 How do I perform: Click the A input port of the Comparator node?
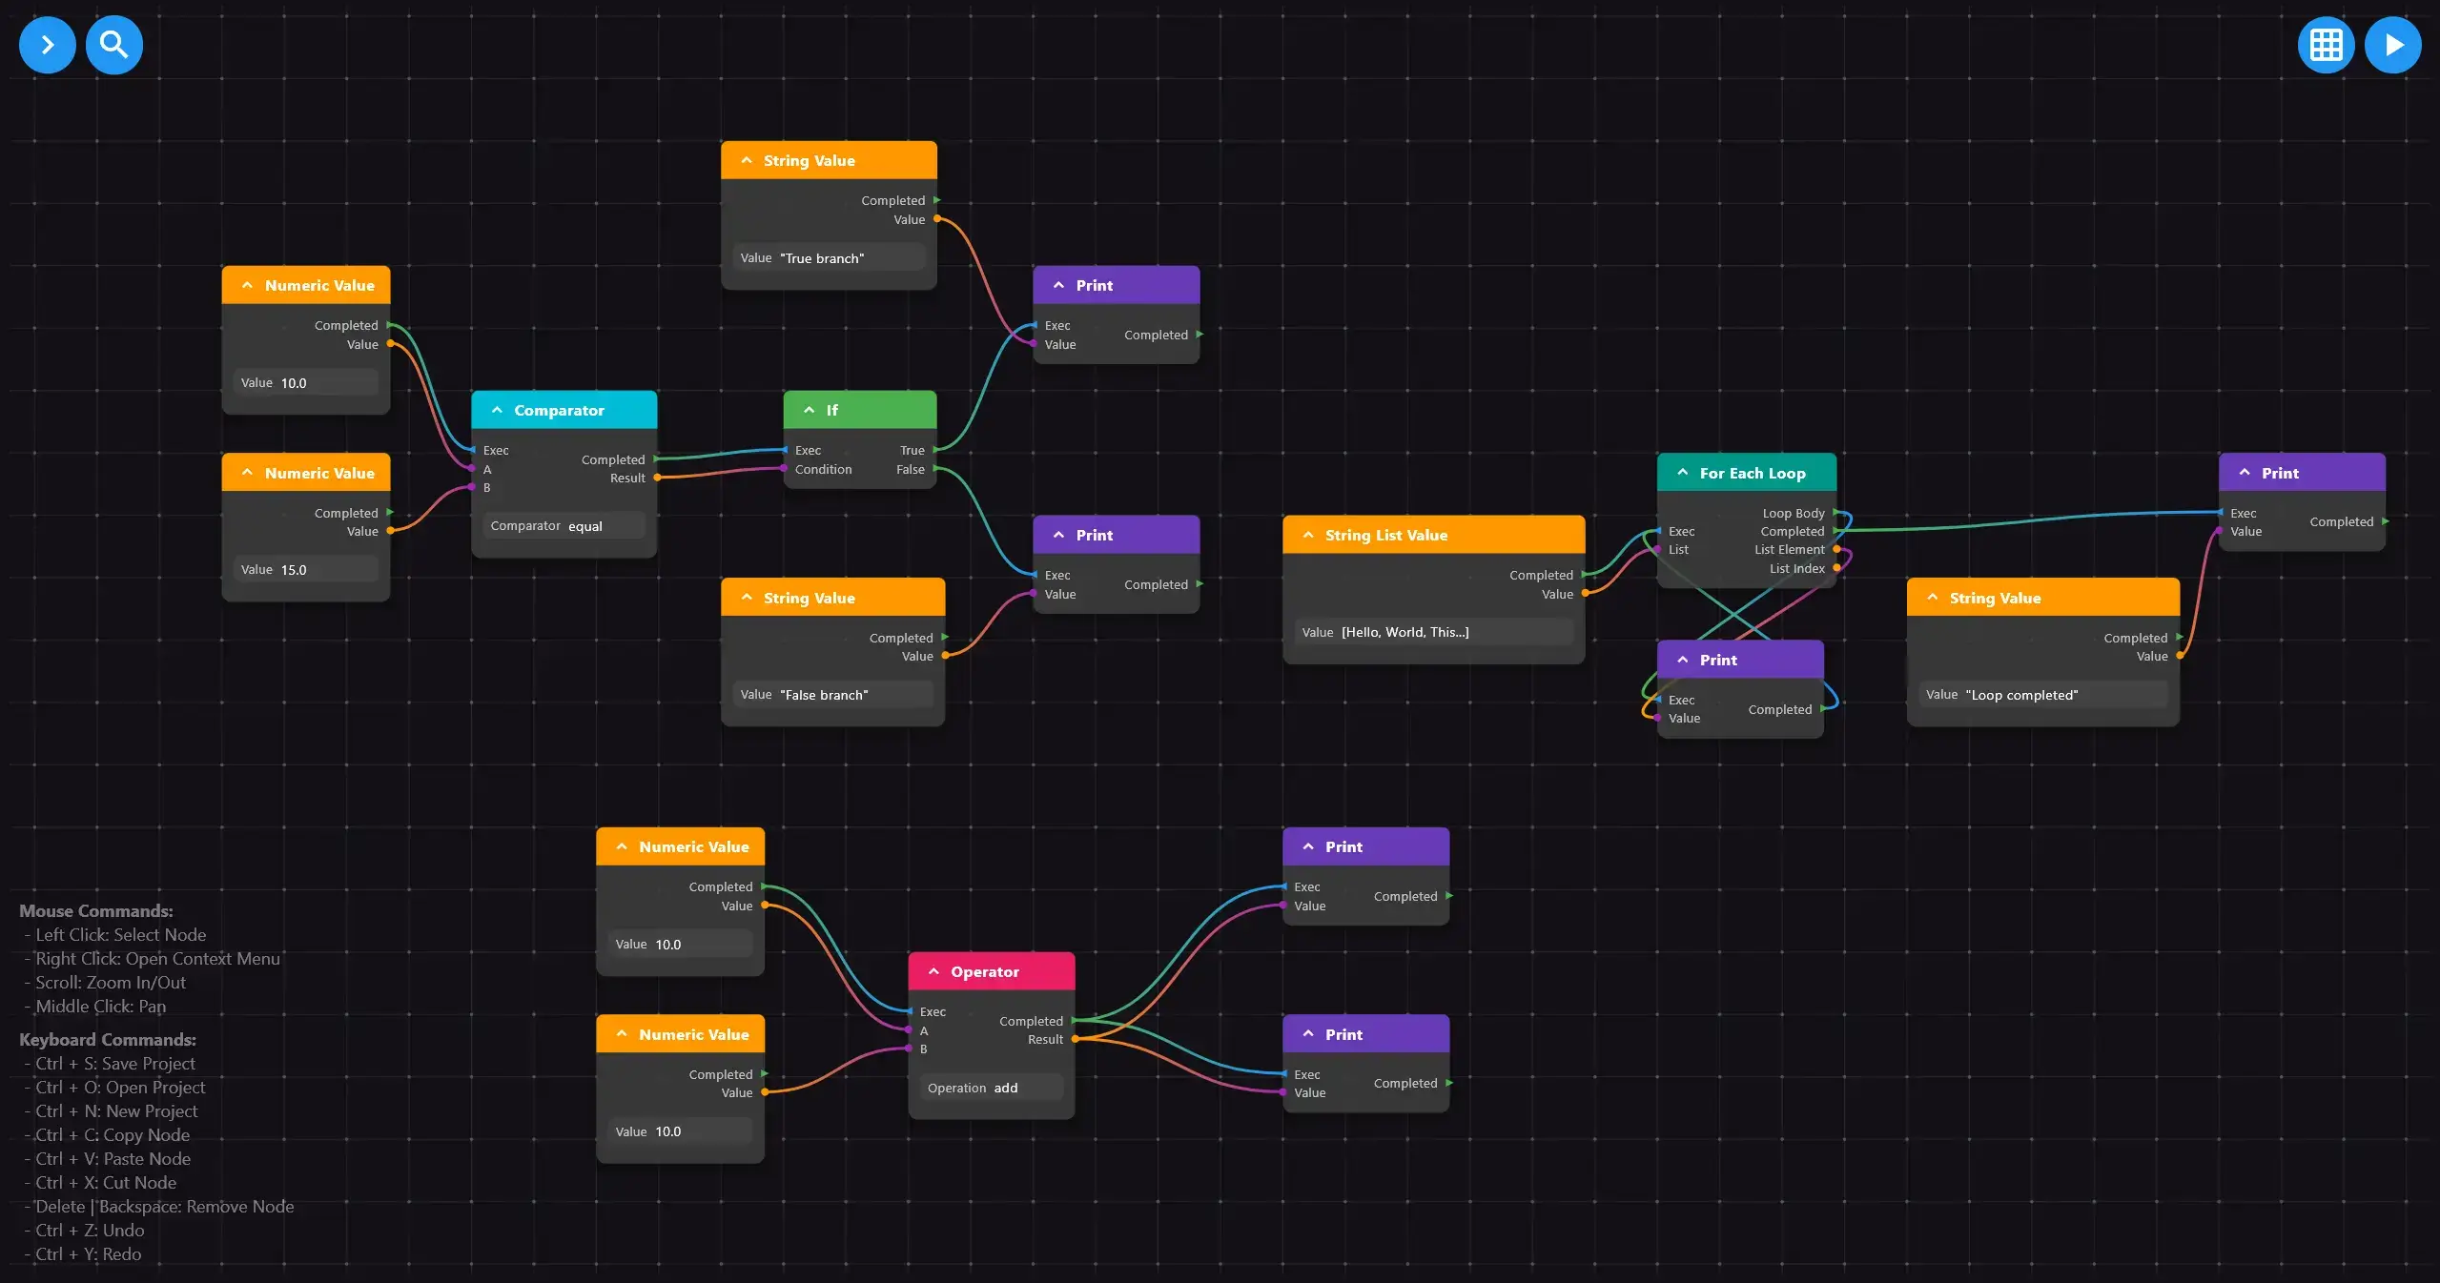[x=472, y=469]
